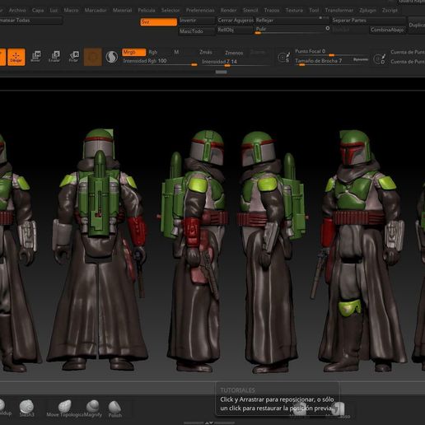Toggle the orange SVz button
The height and width of the screenshot is (425, 425).
[158, 22]
